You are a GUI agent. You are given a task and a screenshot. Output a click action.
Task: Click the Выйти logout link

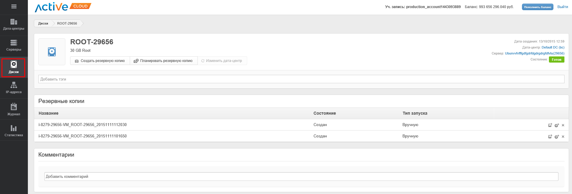point(562,7)
